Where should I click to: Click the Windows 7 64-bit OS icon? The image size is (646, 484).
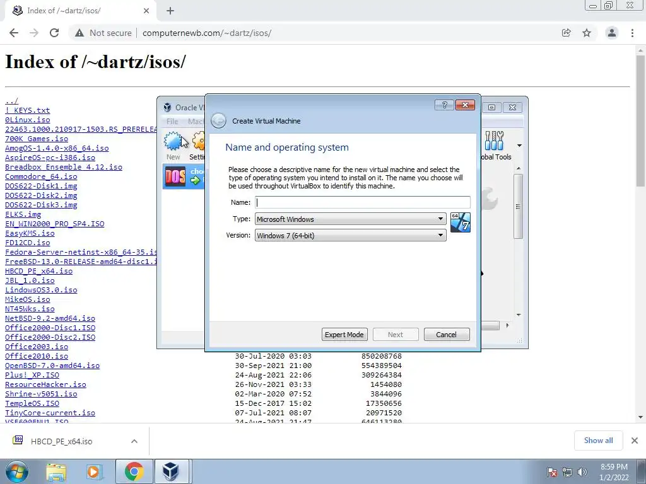(460, 222)
